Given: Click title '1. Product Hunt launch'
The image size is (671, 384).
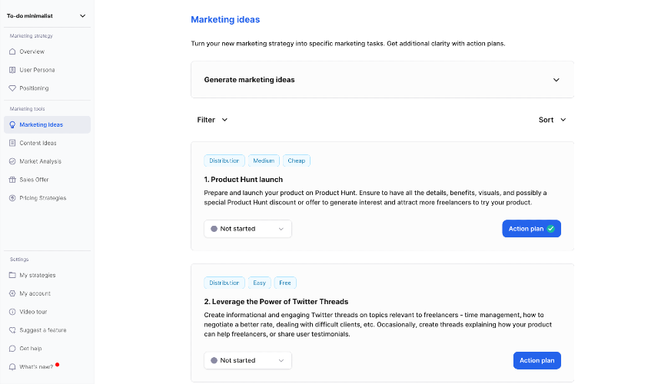Looking at the screenshot, I should point(244,180).
